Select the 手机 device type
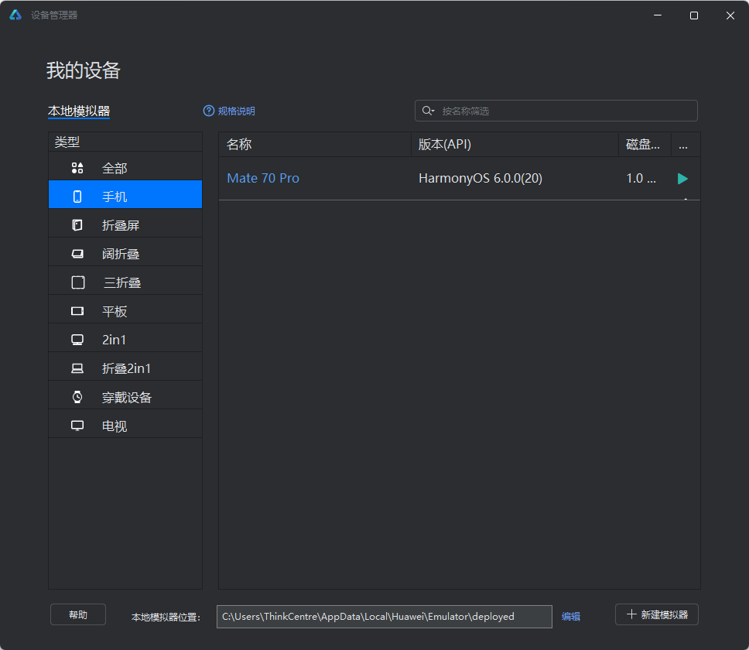Viewport: 749px width, 650px height. [x=125, y=194]
